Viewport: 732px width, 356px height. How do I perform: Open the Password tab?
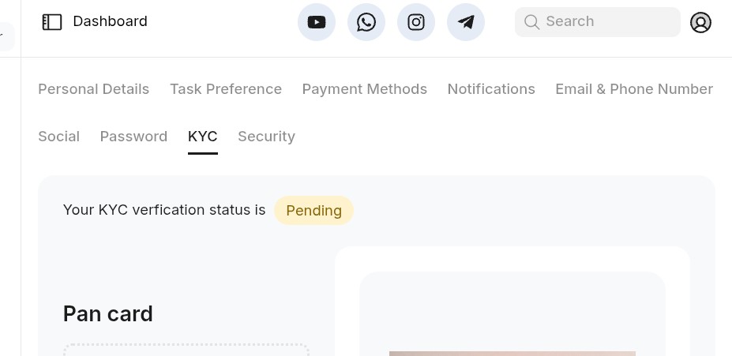coord(133,137)
